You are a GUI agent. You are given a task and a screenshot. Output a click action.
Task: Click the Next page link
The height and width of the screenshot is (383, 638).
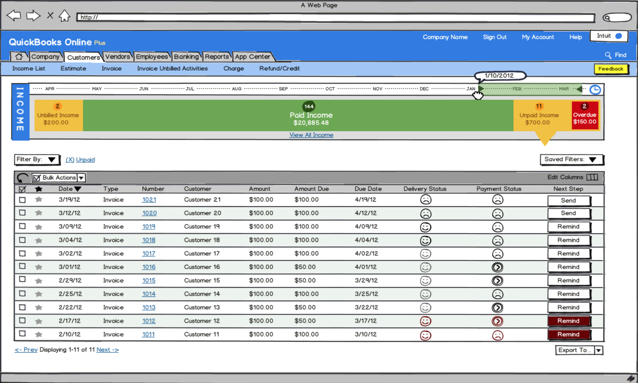click(107, 350)
